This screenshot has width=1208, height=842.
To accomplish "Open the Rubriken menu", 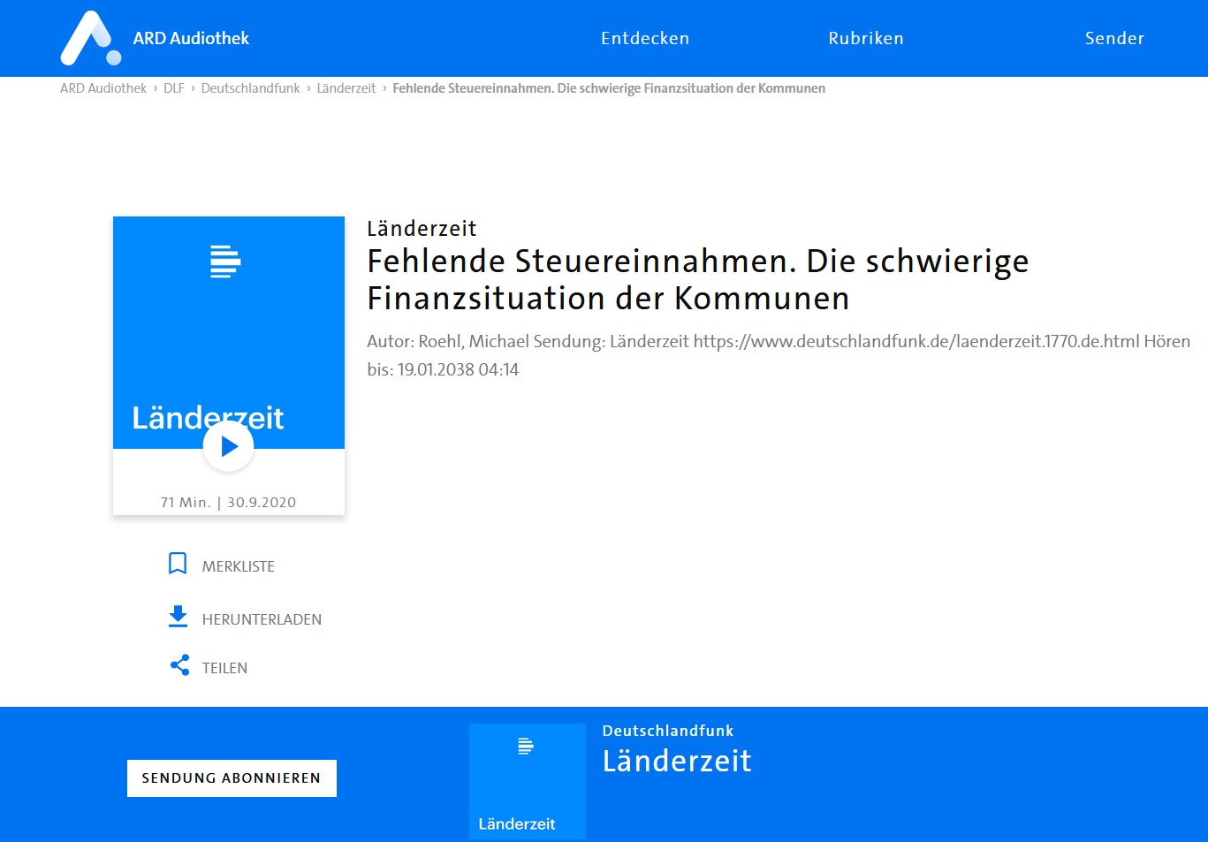I will [x=866, y=38].
